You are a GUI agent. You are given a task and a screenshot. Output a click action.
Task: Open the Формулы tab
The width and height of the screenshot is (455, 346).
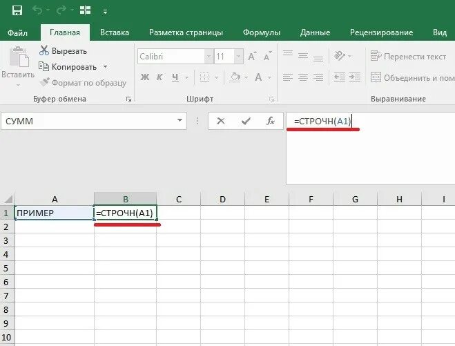coord(262,32)
